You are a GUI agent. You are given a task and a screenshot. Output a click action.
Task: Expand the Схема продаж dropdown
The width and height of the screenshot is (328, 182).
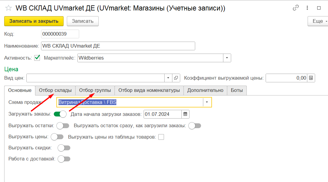pos(207,102)
